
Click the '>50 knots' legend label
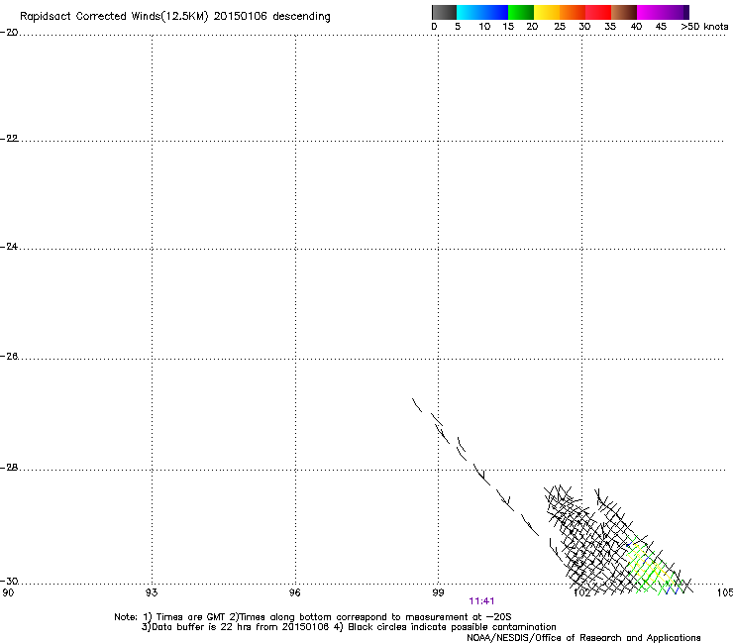click(704, 27)
